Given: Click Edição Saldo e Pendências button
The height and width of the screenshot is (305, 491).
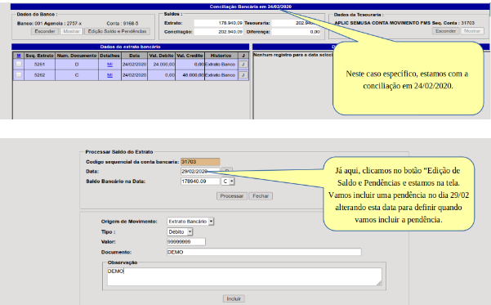Looking at the screenshot, I should pos(117,31).
